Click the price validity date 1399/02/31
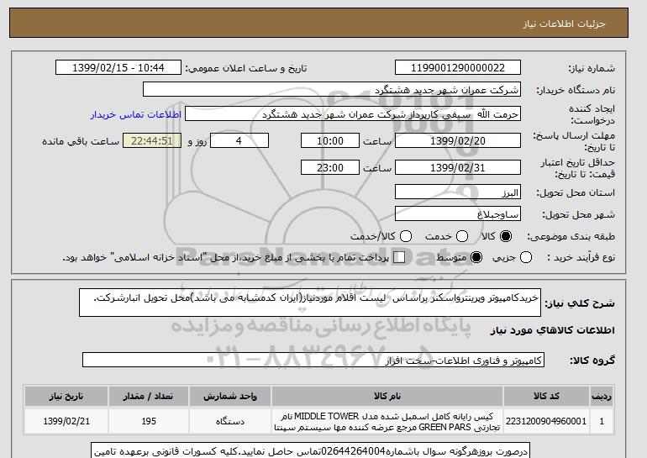 (x=458, y=167)
